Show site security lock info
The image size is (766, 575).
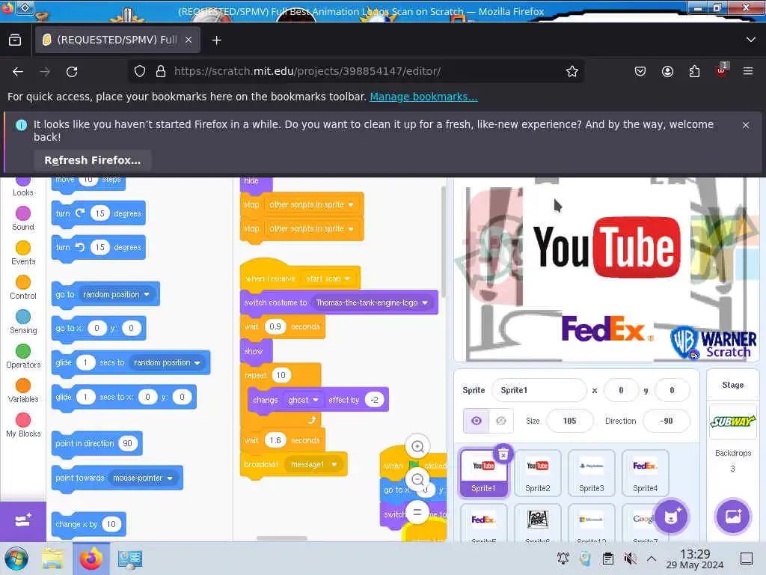click(x=161, y=71)
